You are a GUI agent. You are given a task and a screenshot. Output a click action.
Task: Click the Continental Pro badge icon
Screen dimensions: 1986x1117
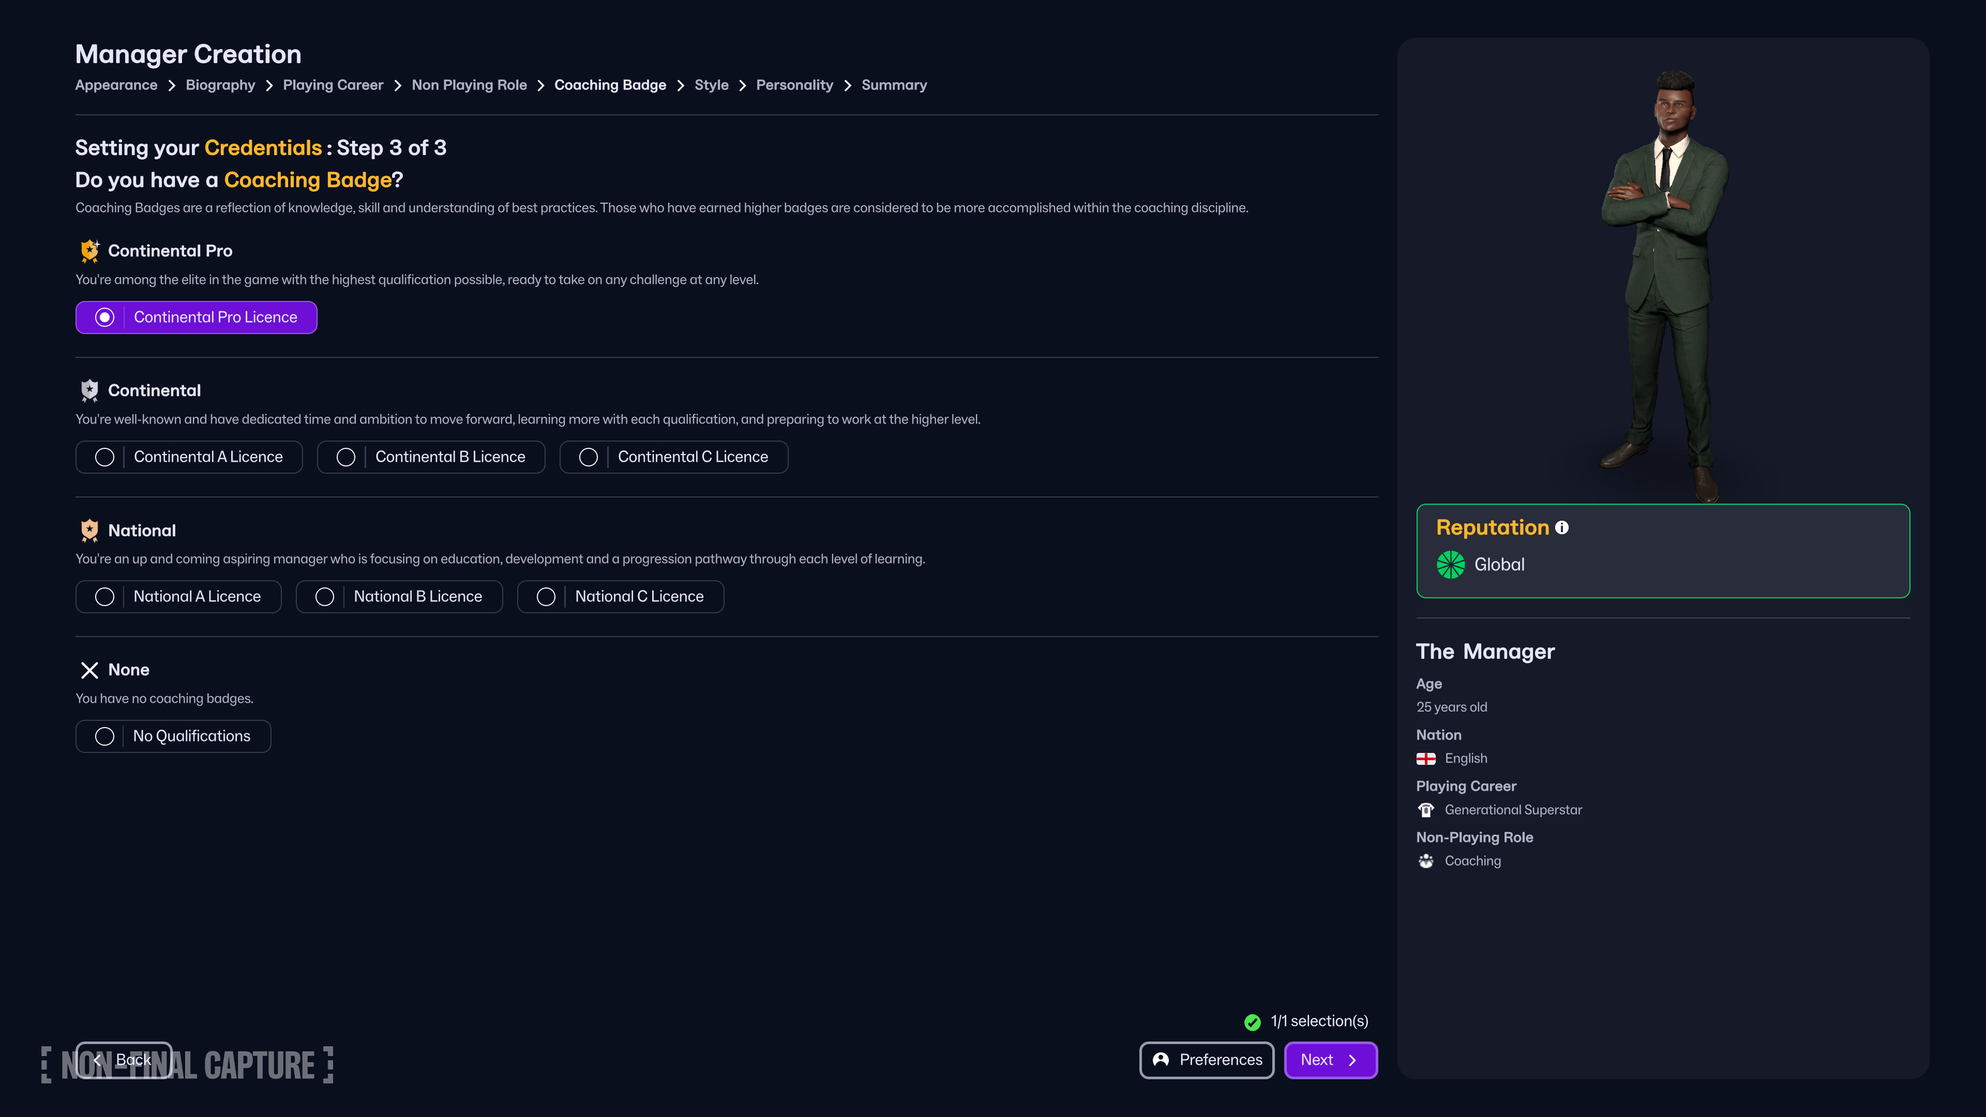click(x=90, y=250)
